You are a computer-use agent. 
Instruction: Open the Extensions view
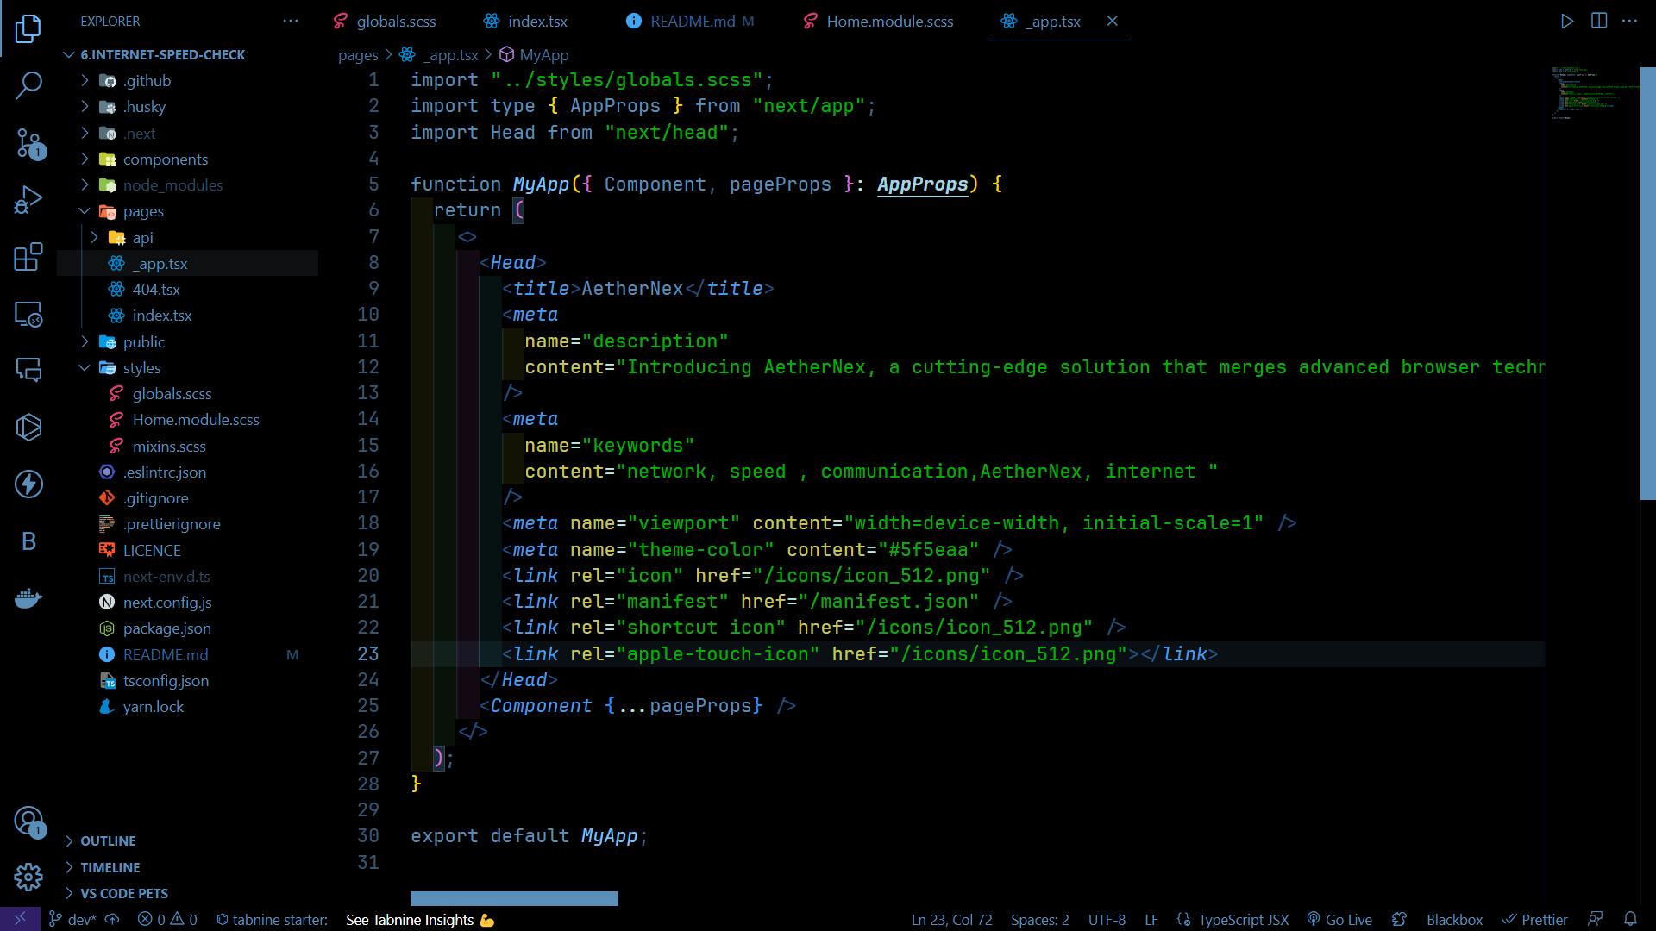[x=28, y=257]
